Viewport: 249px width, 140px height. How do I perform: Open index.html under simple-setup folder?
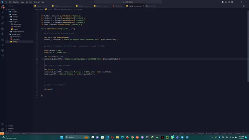pos(16,39)
